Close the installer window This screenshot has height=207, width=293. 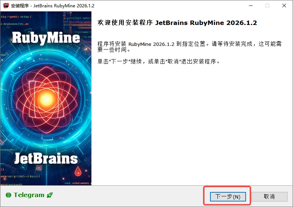[x=284, y=6]
